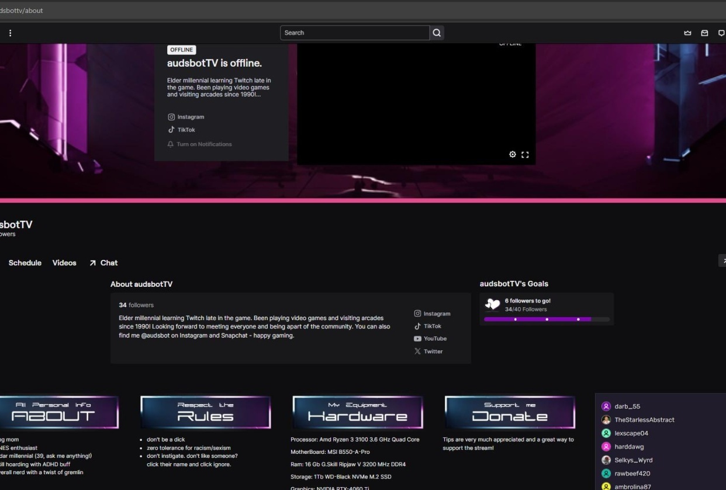This screenshot has width=726, height=490.
Task: Click TheStarlessAbstract's profile picture
Action: pyautogui.click(x=606, y=420)
